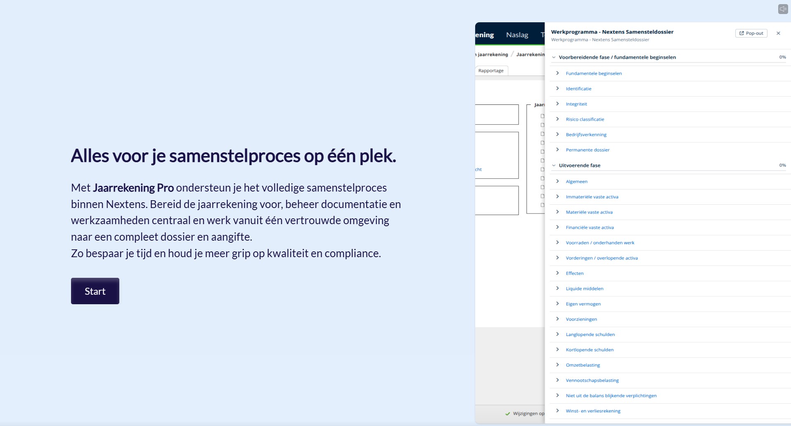Expand the Omzetbelasting chevron
The image size is (791, 426).
[x=557, y=364]
